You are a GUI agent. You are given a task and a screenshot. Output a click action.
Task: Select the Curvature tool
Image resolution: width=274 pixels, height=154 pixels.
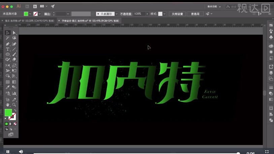14,44
